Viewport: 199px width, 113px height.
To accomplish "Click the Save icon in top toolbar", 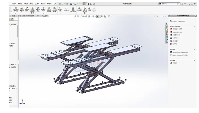I will (71, 4).
